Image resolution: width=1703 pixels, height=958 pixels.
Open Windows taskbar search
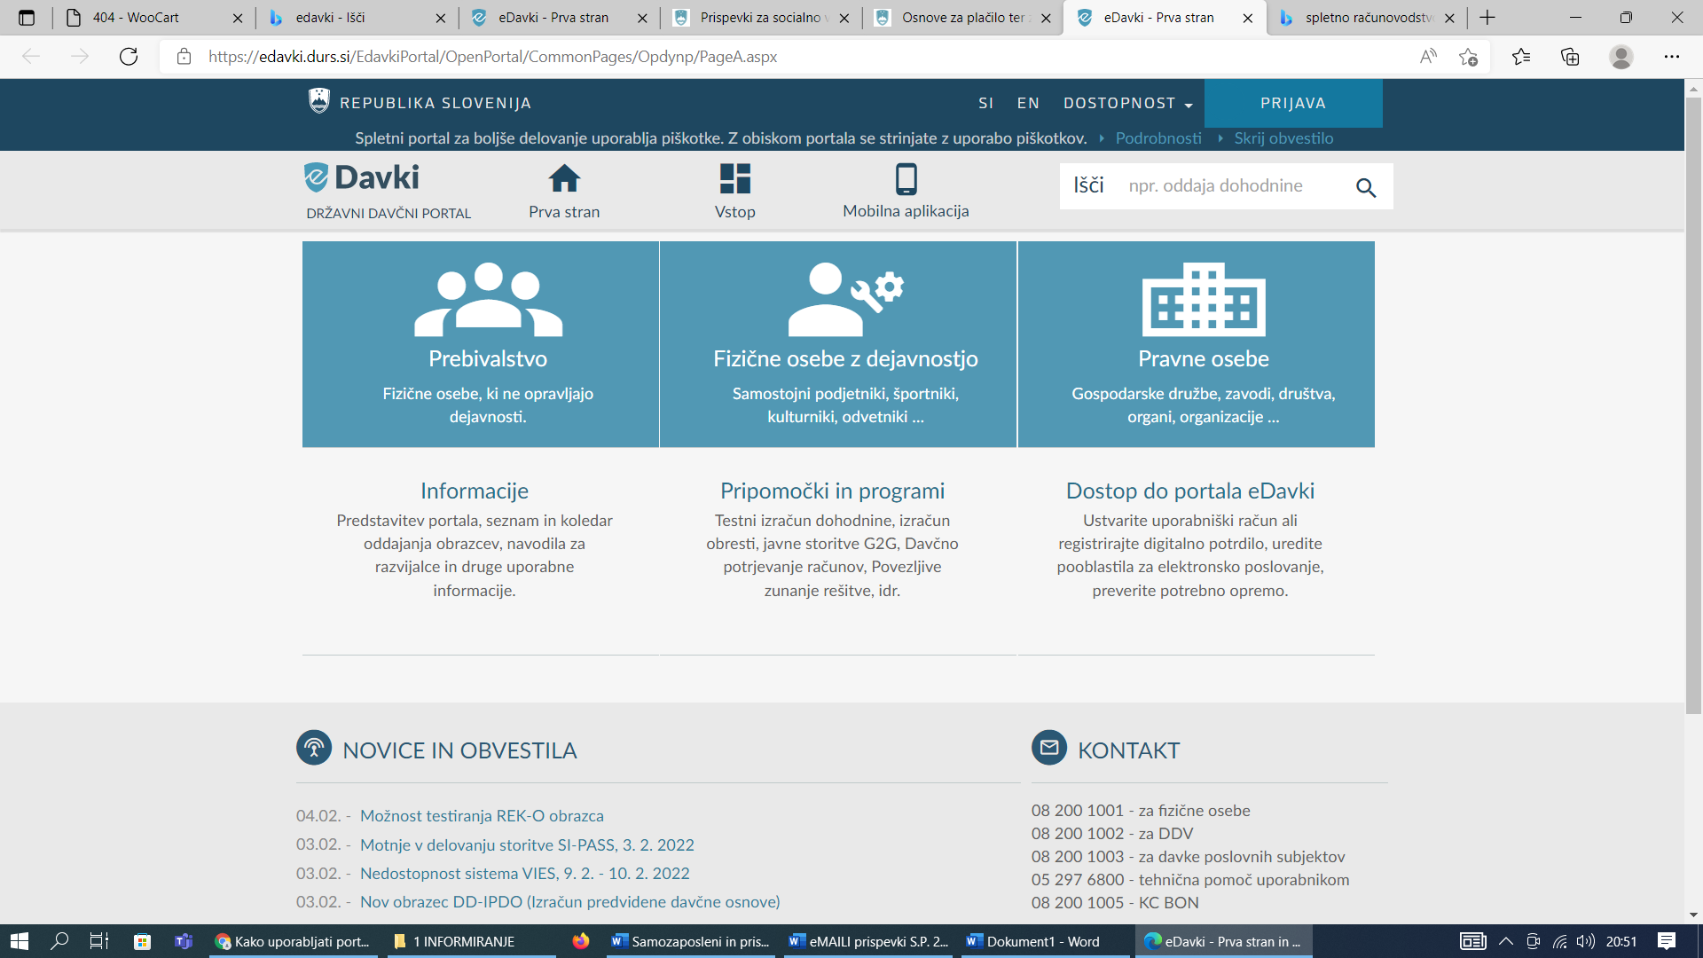[59, 941]
